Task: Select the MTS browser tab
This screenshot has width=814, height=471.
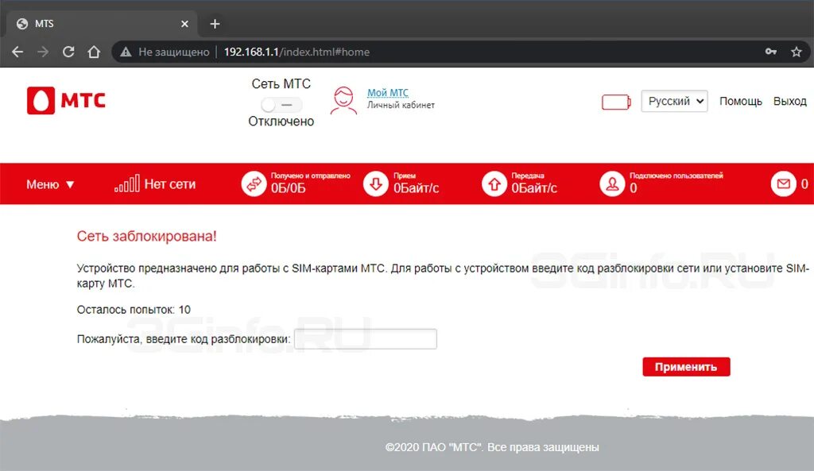Action: (x=101, y=24)
